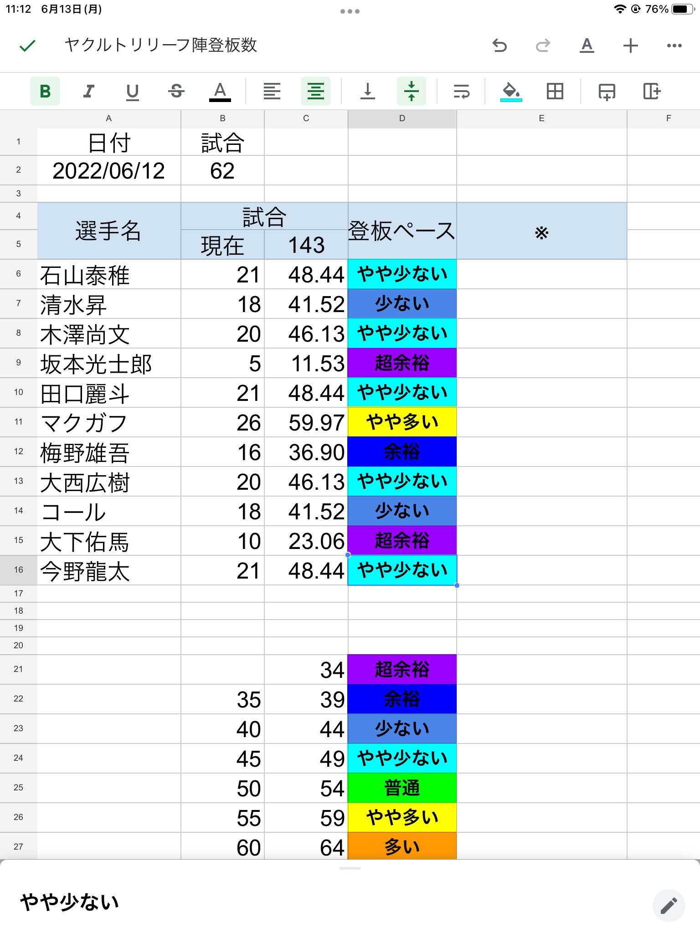The image size is (700, 933).
Task: Select green 普通 legend cell
Action: 402,788
